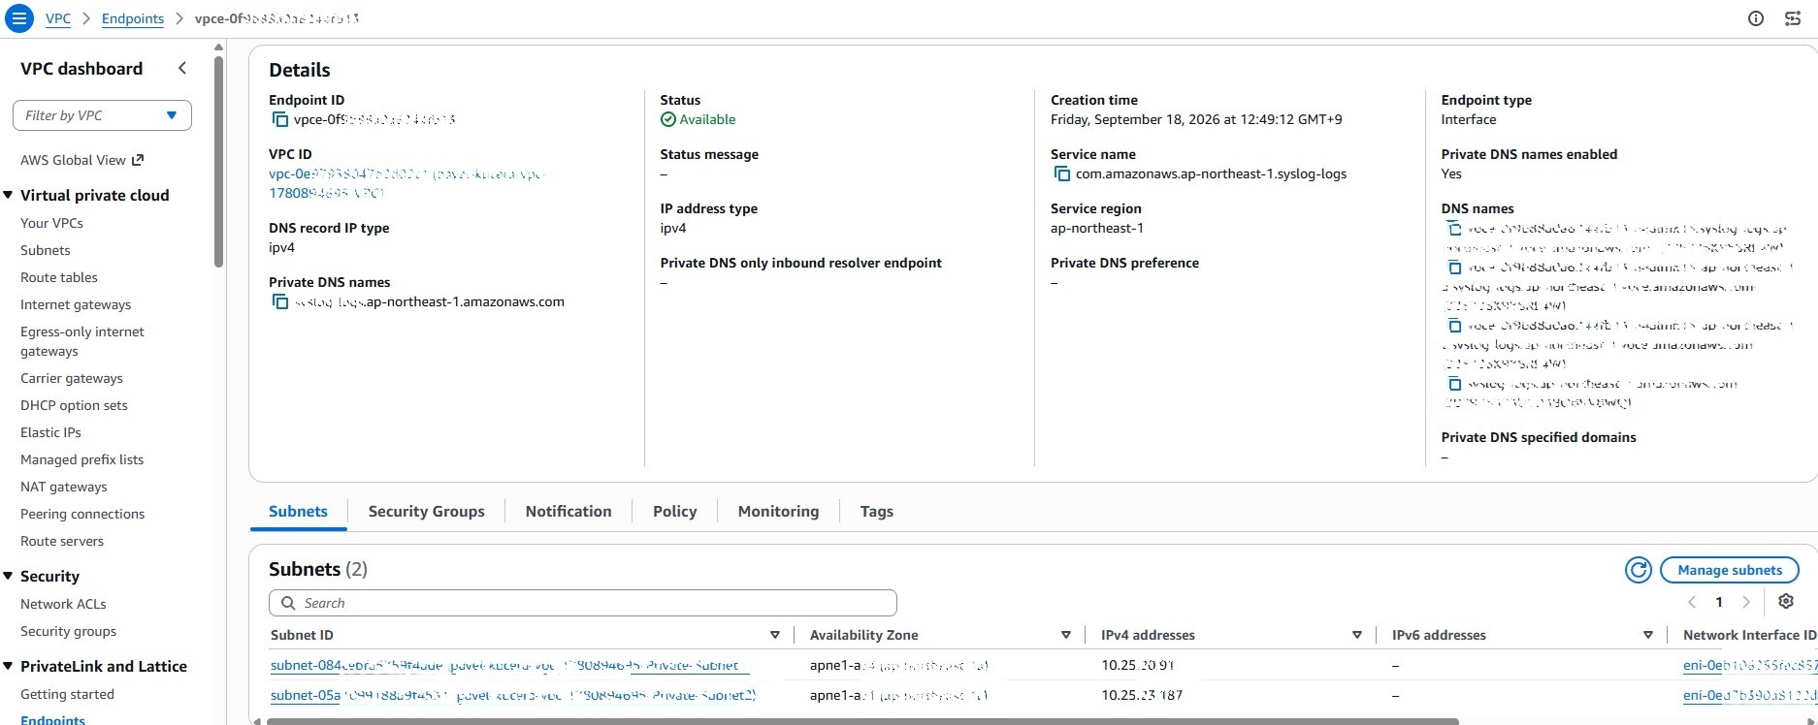Select IPv4 address 10.25.20.91 cell

(x=1138, y=666)
